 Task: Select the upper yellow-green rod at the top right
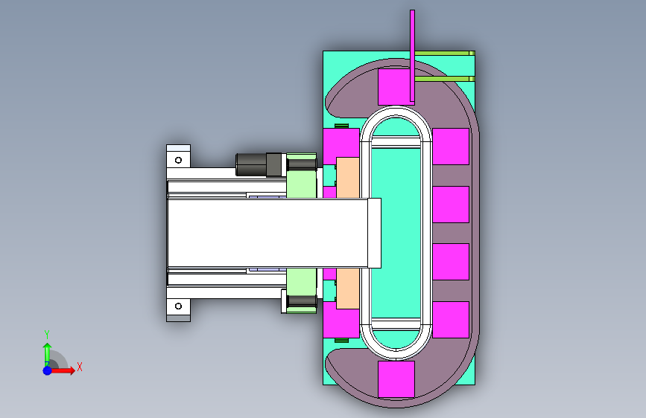coord(445,53)
